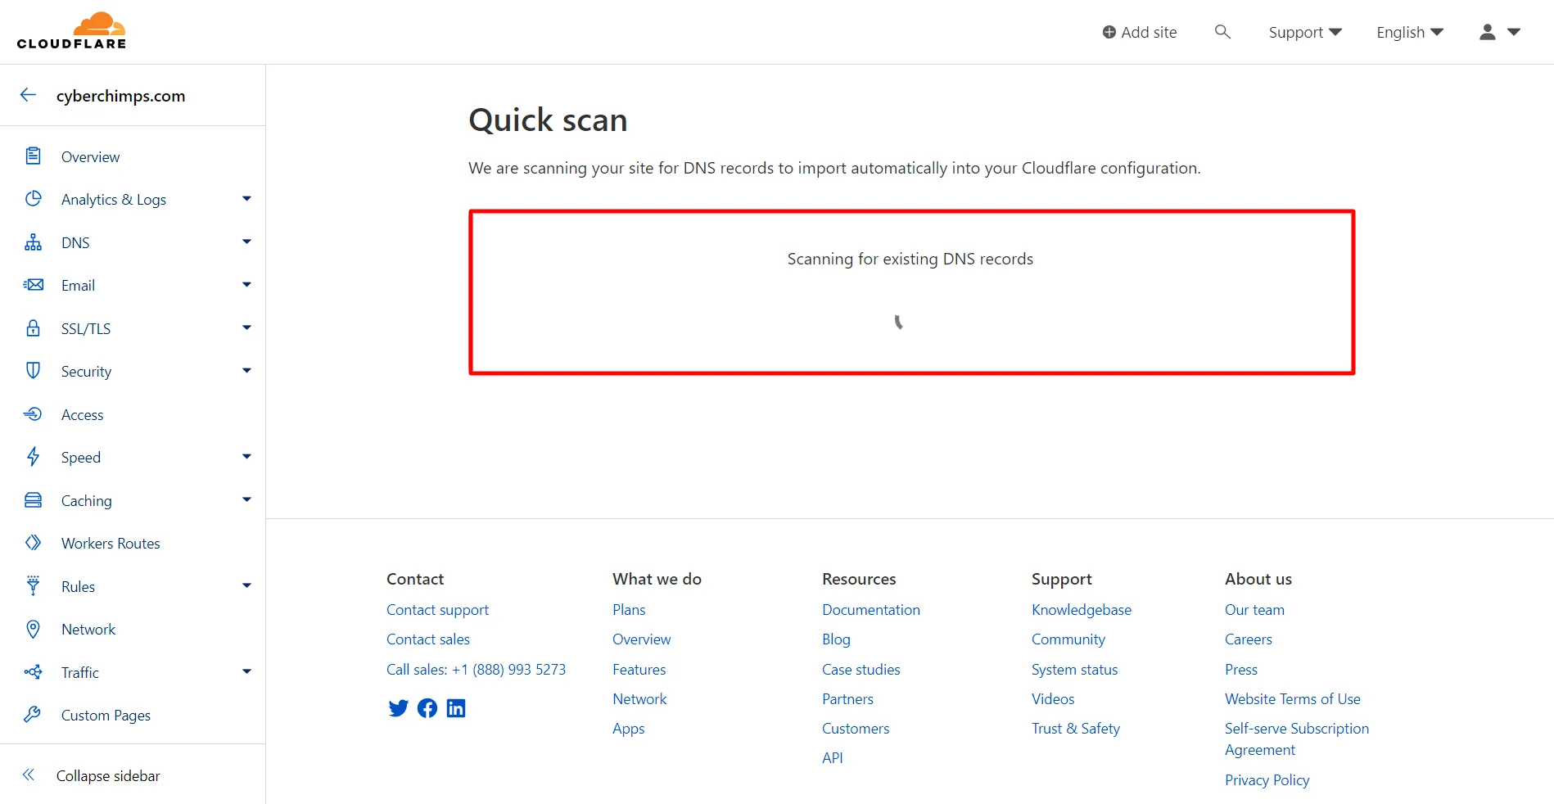Open the Contact sales link
1554x804 pixels.
[428, 639]
